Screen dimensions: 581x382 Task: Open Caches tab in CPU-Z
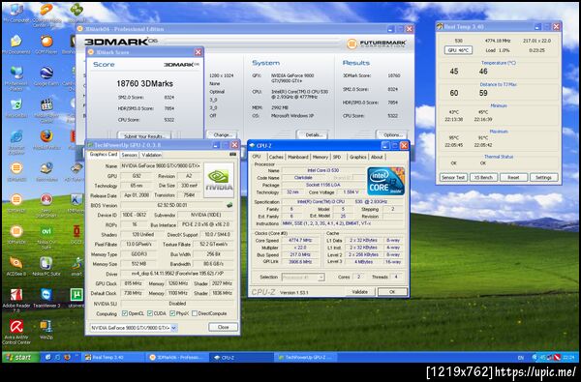pyautogui.click(x=276, y=157)
